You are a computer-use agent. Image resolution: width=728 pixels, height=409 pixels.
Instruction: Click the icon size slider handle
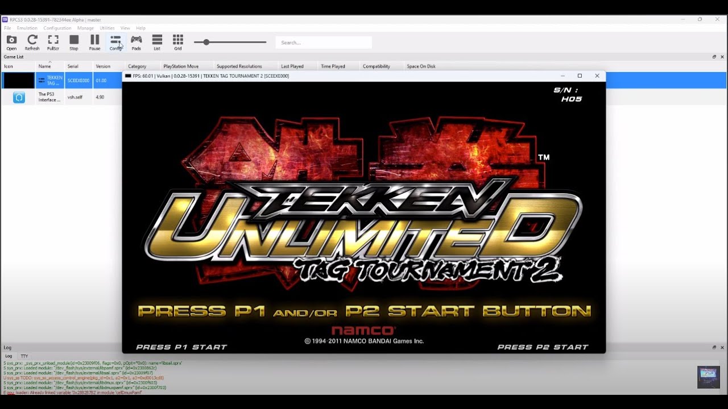206,42
